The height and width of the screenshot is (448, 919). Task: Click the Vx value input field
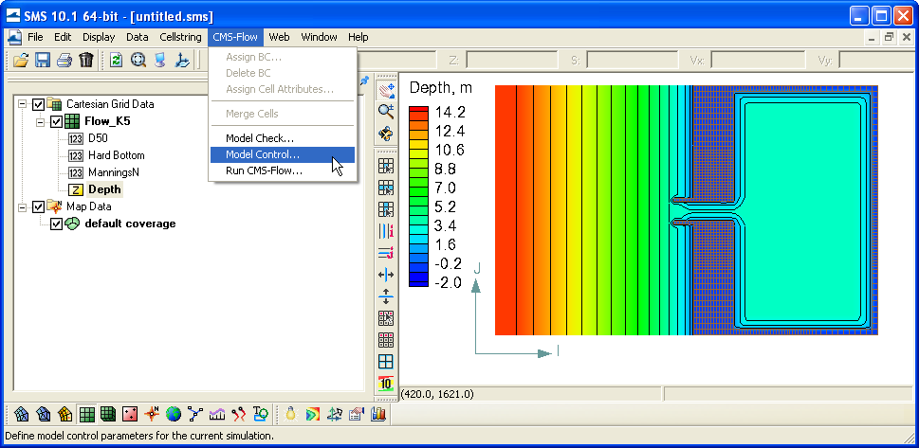[756, 61]
